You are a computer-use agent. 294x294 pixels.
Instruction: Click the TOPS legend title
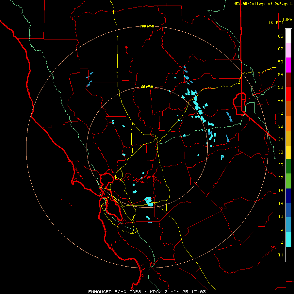(x=287, y=19)
